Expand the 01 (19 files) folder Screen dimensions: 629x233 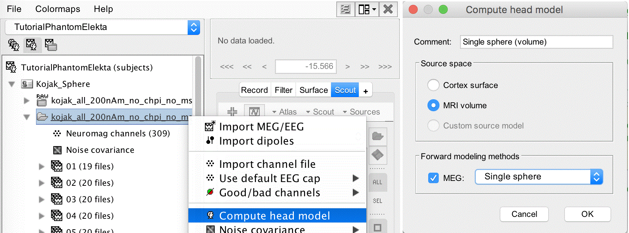tap(42, 166)
